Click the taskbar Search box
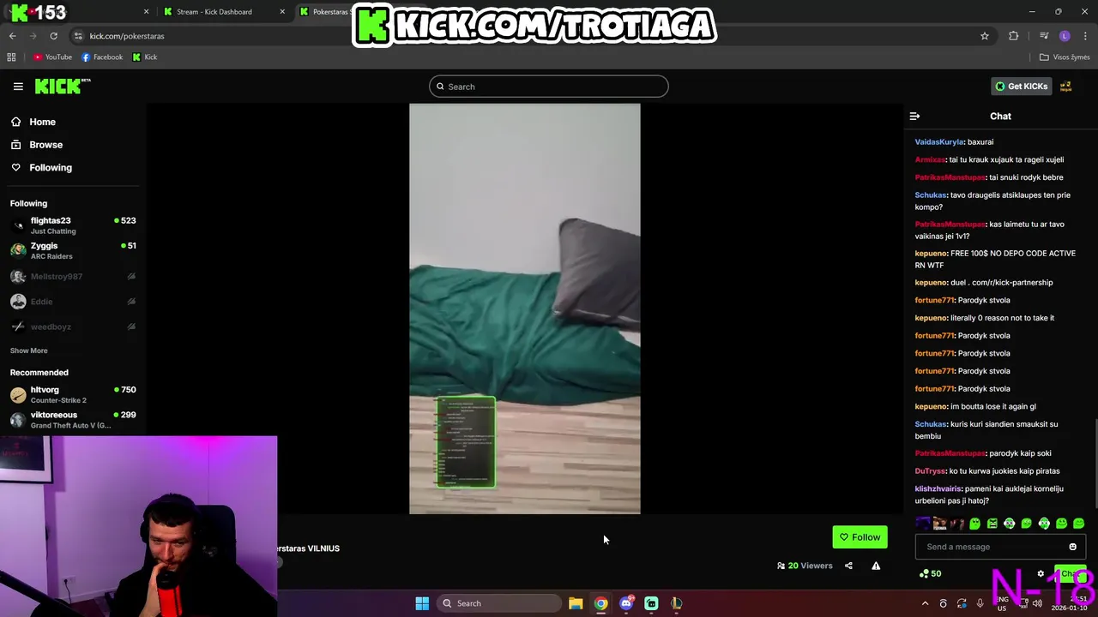The height and width of the screenshot is (617, 1098). point(501,603)
